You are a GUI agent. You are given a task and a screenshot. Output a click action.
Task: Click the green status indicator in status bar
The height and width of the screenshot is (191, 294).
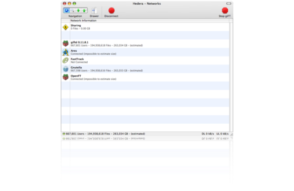point(63,134)
